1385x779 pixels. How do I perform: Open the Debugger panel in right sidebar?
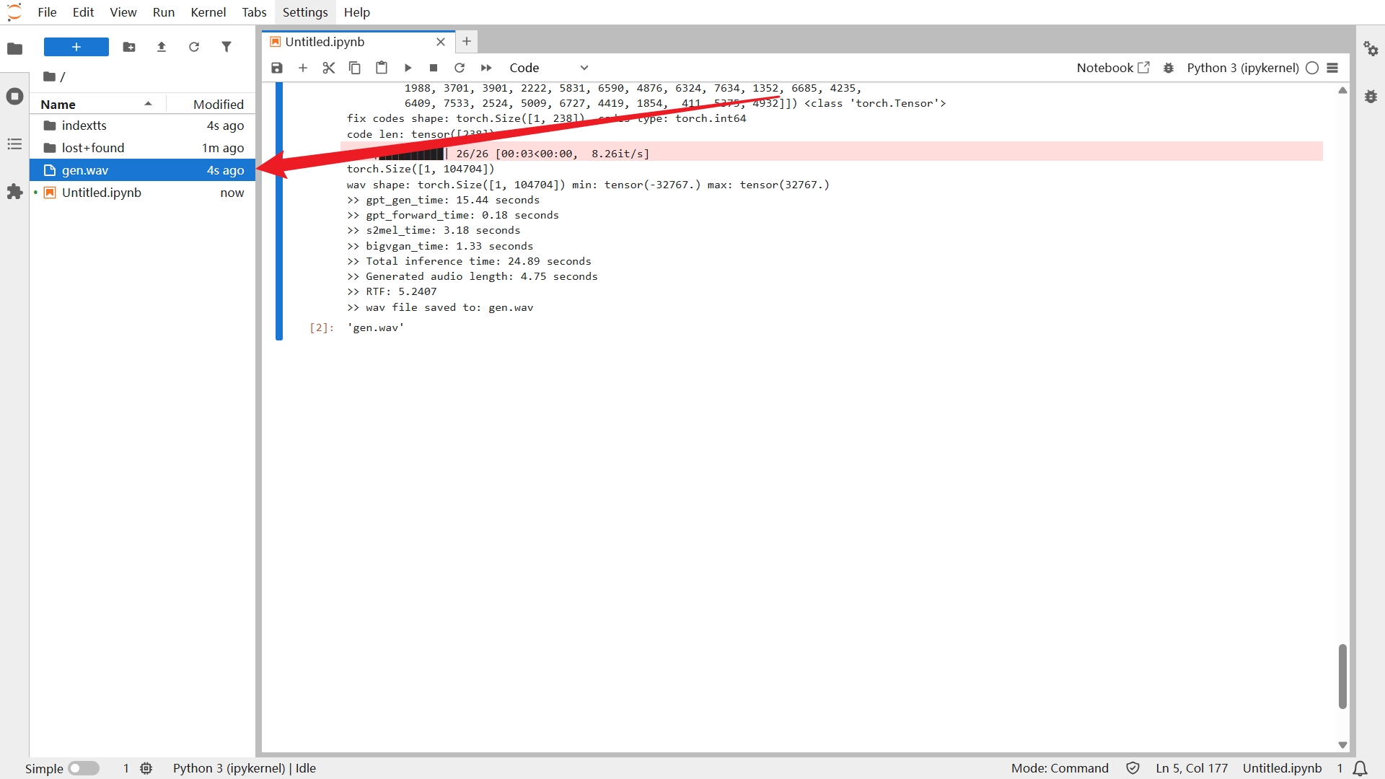1371,96
